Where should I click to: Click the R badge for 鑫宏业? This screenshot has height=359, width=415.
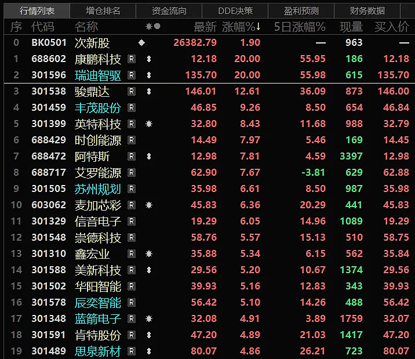[132, 253]
